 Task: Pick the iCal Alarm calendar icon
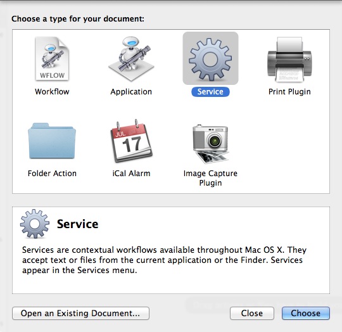tap(131, 141)
